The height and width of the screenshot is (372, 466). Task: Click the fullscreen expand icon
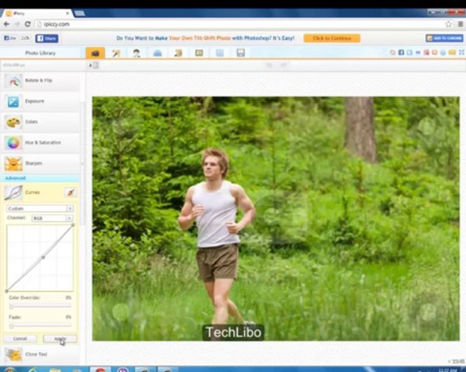(461, 53)
